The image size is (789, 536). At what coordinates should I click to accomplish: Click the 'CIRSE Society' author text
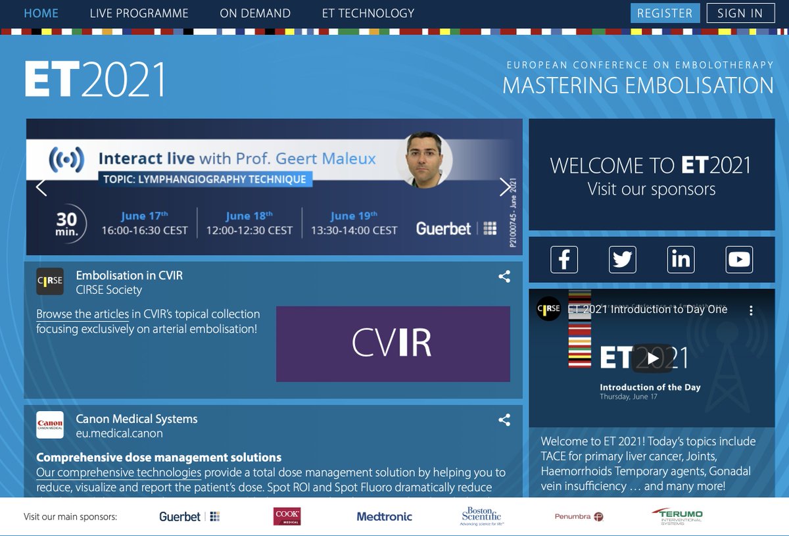pyautogui.click(x=109, y=290)
